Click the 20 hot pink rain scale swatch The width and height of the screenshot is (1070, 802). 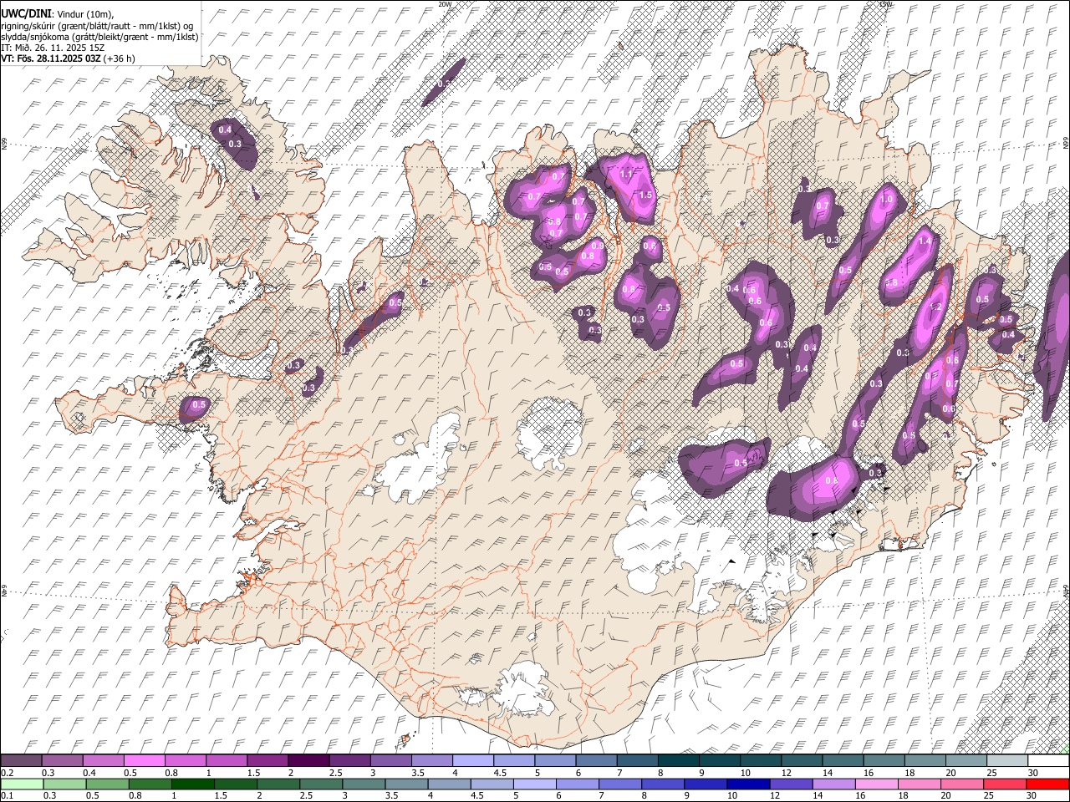[962, 784]
